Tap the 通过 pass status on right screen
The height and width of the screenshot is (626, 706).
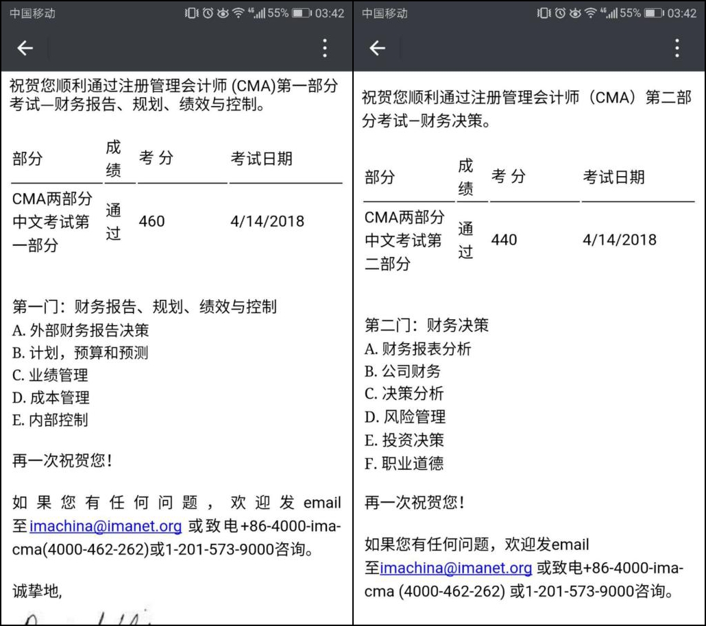point(465,240)
